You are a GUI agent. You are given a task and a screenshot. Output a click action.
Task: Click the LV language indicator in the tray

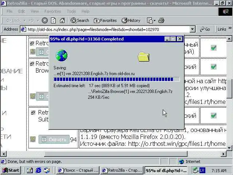(x=202, y=170)
